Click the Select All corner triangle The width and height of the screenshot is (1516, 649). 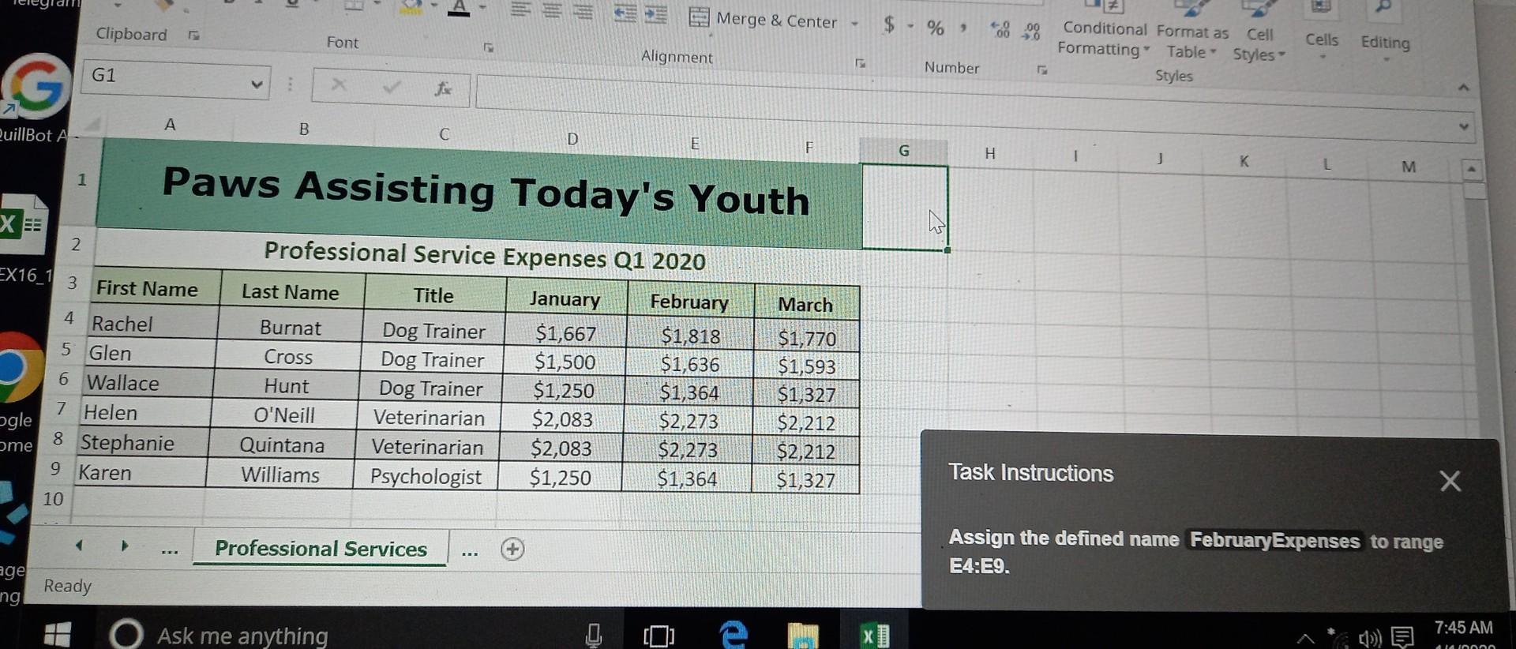point(92,124)
